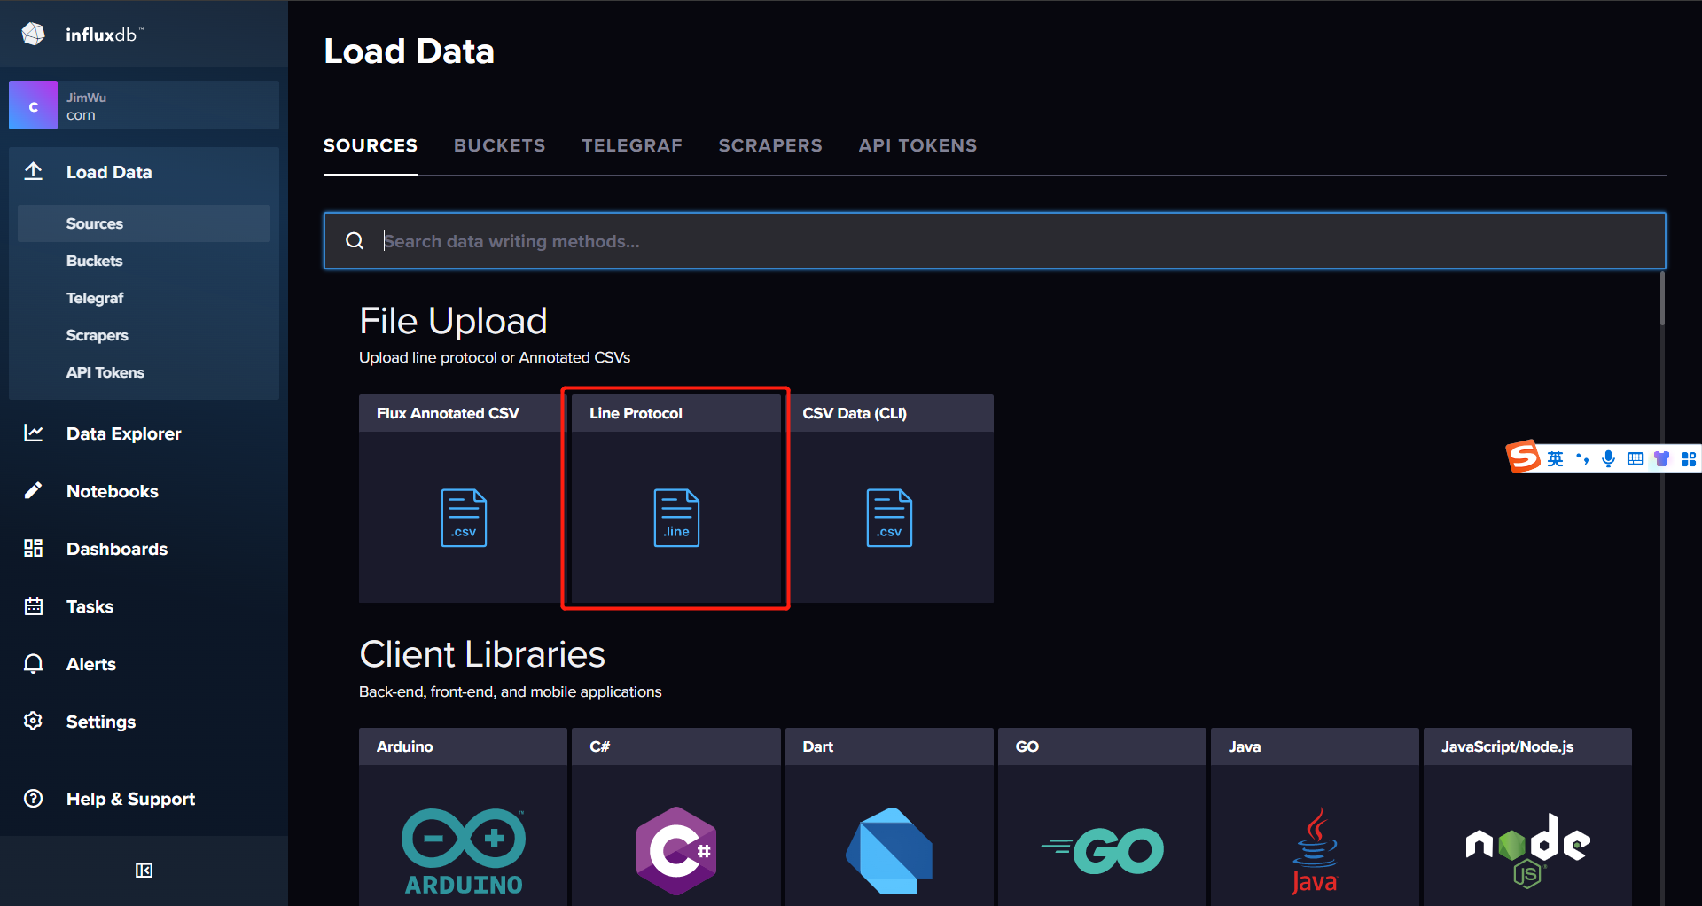The height and width of the screenshot is (906, 1702).
Task: Click the Arduino card title
Action: click(404, 746)
